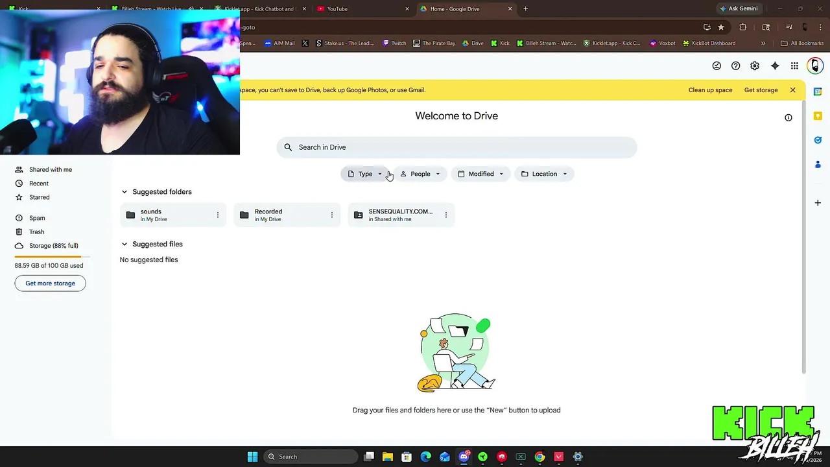This screenshot has height=467, width=830.
Task: Open Chrome extensions puzzle icon
Action: (743, 27)
